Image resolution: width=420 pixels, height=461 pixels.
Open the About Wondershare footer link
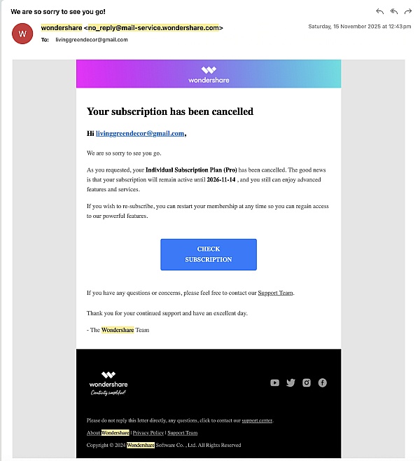click(x=108, y=433)
